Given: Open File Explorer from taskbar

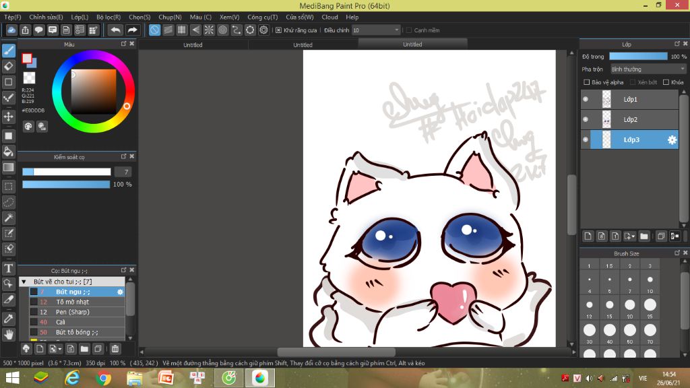Looking at the screenshot, I should [x=135, y=378].
